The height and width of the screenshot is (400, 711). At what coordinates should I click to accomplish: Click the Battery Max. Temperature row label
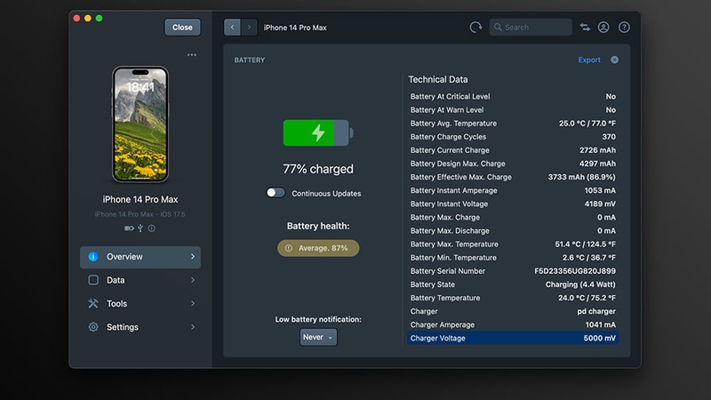pyautogui.click(x=454, y=244)
